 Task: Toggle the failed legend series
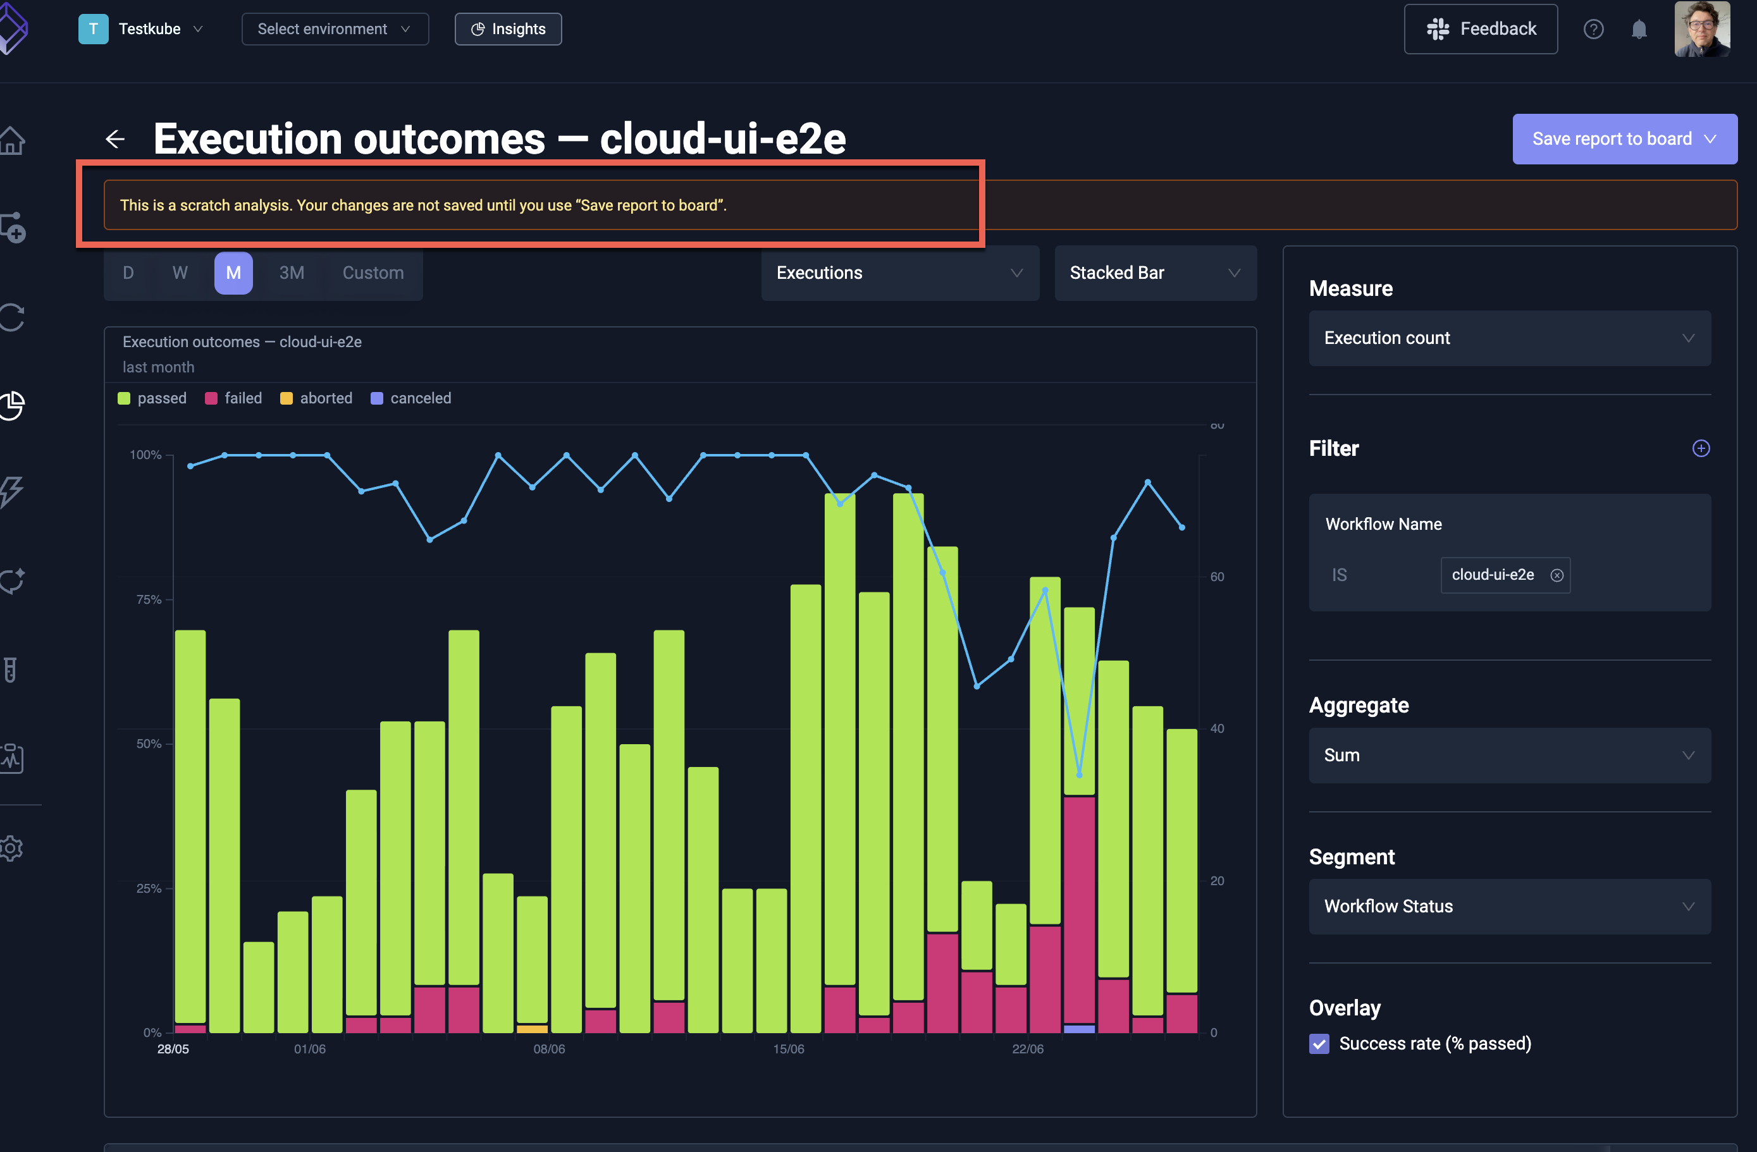tap(233, 398)
